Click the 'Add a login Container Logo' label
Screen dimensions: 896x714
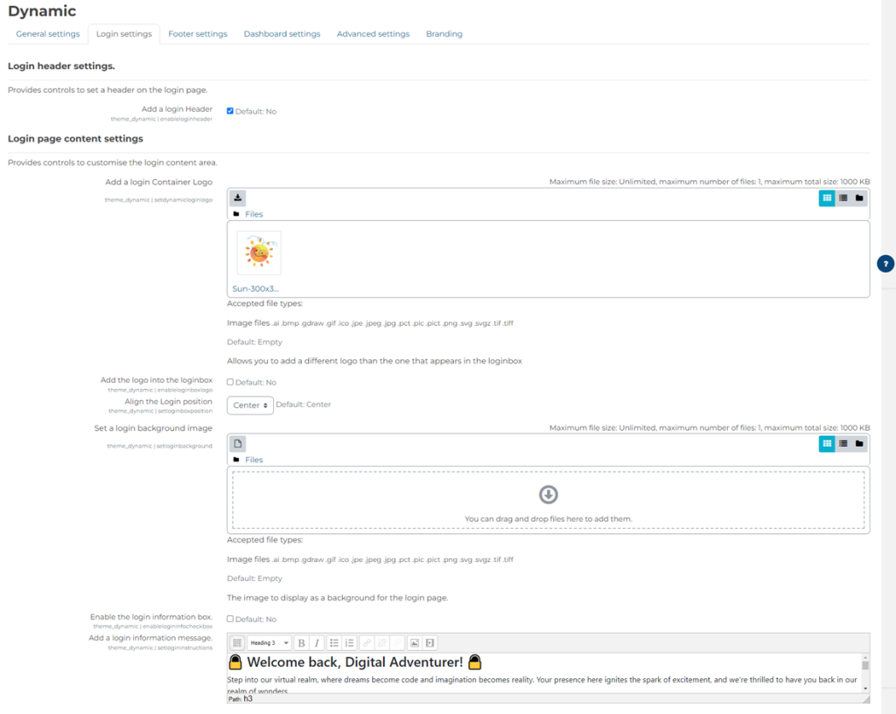pos(159,182)
